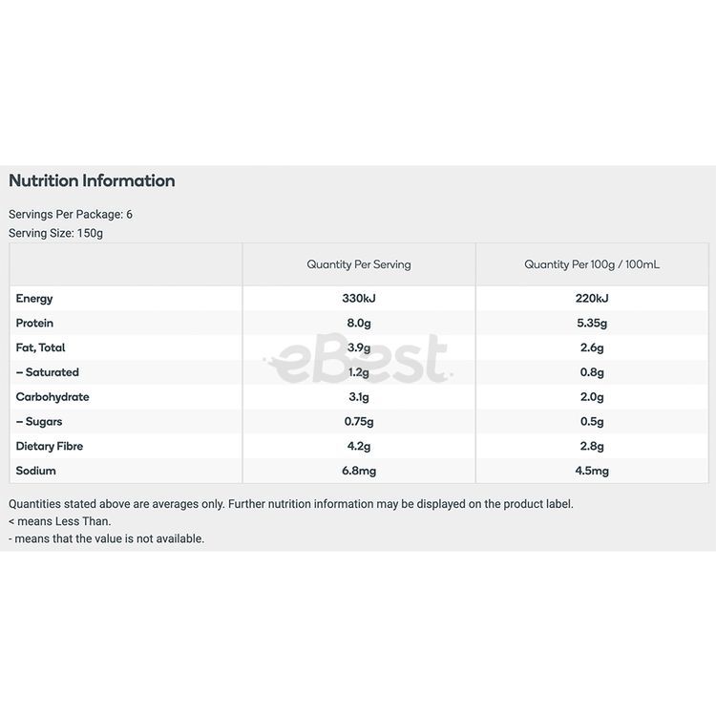Click the eBest watermark logo
Viewport: 716px width, 716px height.
point(357,361)
